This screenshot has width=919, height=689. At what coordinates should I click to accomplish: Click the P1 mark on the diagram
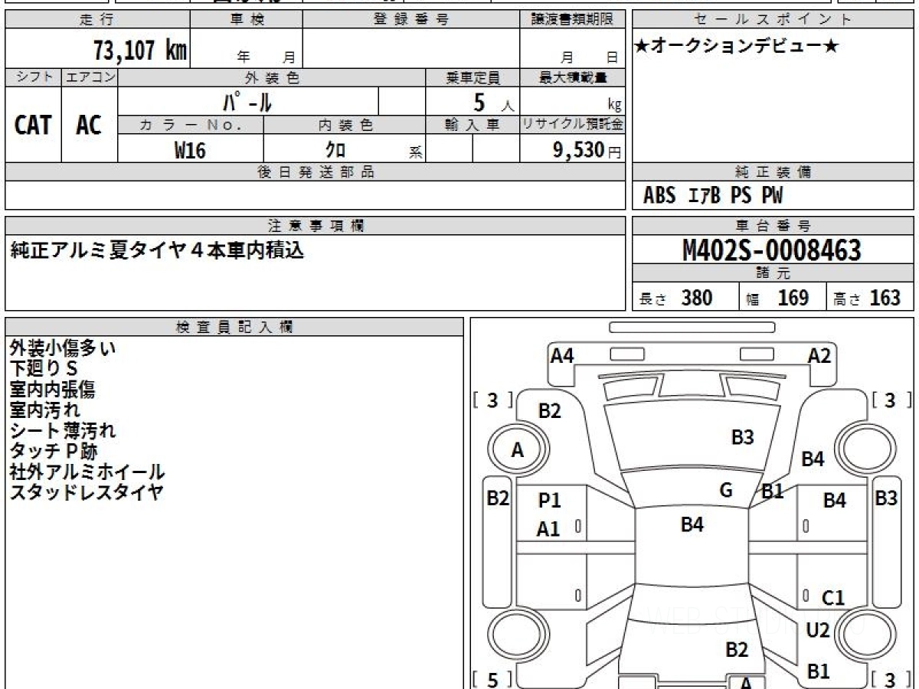pos(549,501)
